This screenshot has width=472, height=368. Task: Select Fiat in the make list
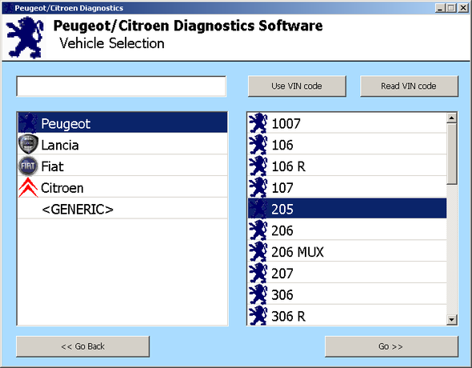(x=122, y=166)
